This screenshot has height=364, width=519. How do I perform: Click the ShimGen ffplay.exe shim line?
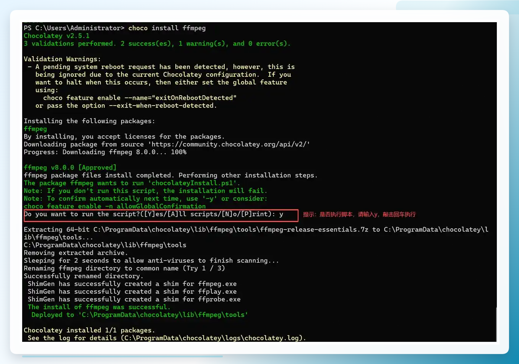pyautogui.click(x=132, y=291)
